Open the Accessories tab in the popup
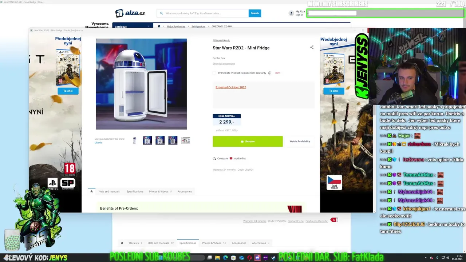Viewport: 466px width, 262px height. [x=185, y=191]
